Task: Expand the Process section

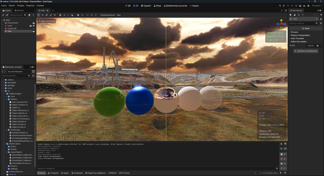Action: tap(295, 32)
